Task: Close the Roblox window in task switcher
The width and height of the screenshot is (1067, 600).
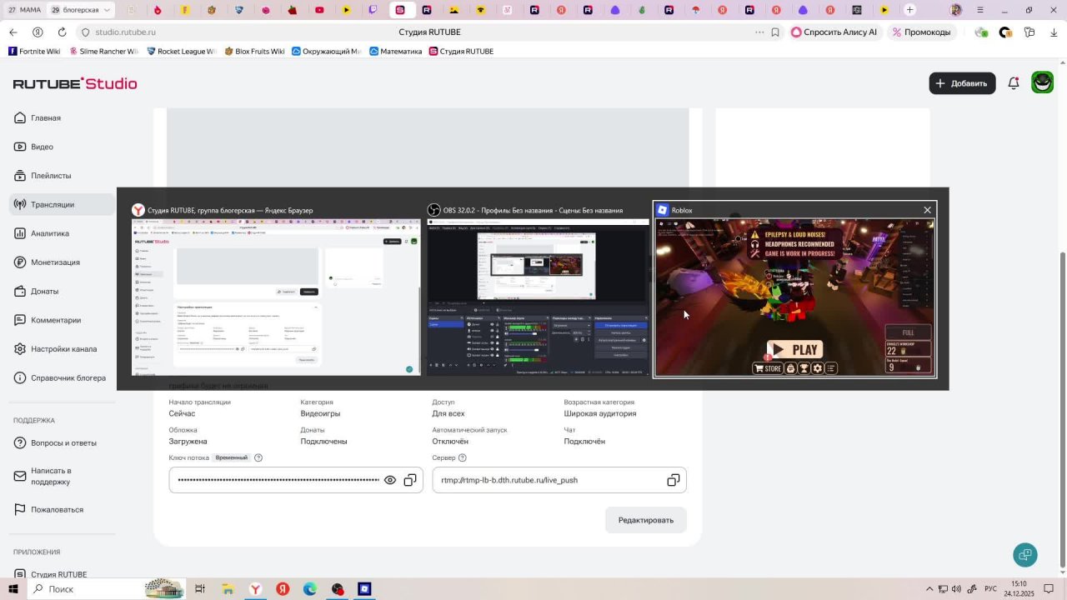Action: [927, 210]
